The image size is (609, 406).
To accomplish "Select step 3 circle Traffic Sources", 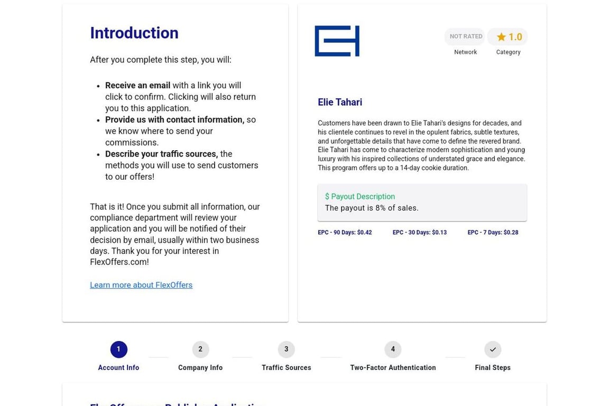I will point(286,349).
